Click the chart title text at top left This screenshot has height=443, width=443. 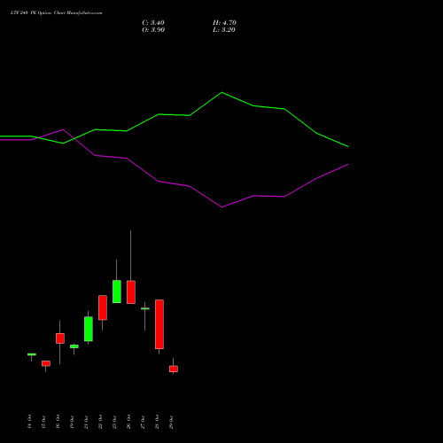(x=56, y=13)
